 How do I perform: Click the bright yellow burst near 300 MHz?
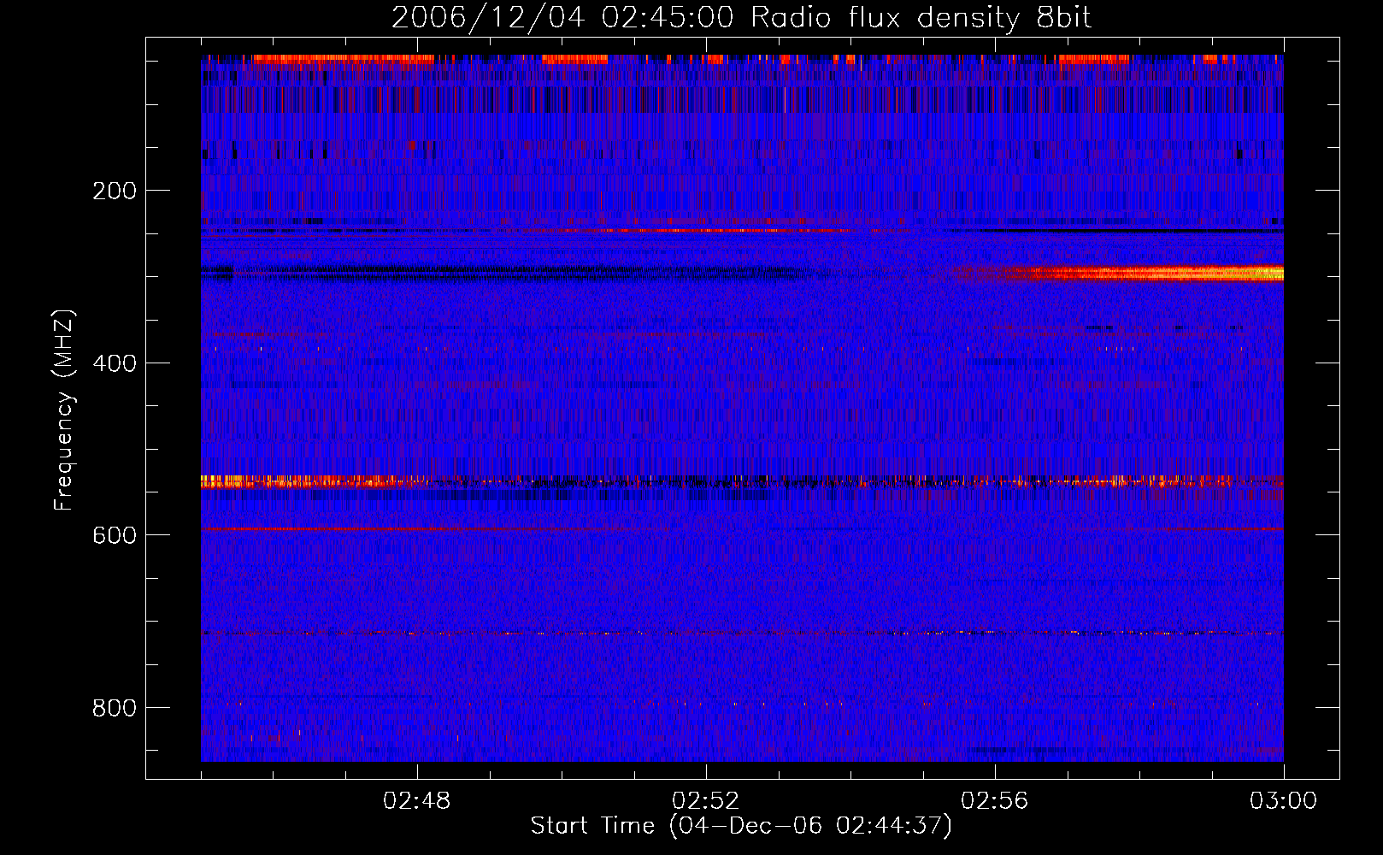(x=1197, y=274)
